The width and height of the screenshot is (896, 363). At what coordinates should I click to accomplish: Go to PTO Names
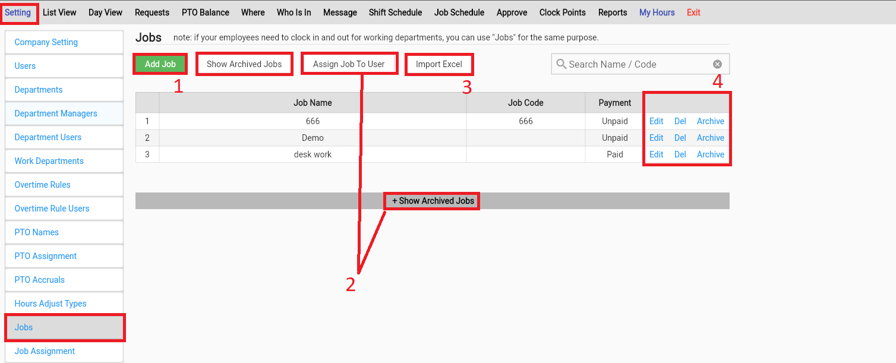click(x=64, y=232)
